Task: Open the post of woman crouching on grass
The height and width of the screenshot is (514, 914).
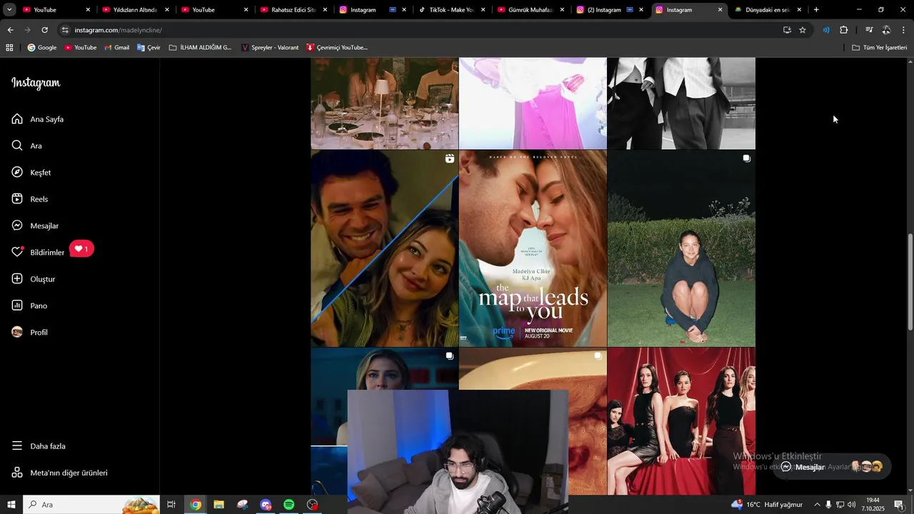Action: pos(681,248)
